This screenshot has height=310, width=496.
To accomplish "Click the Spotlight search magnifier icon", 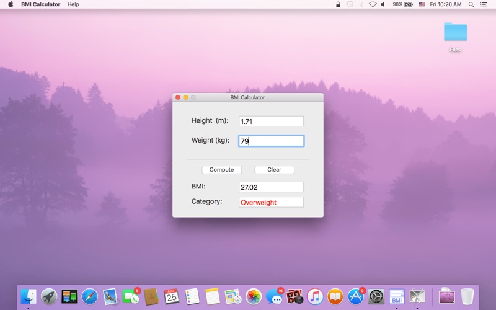I will [471, 4].
